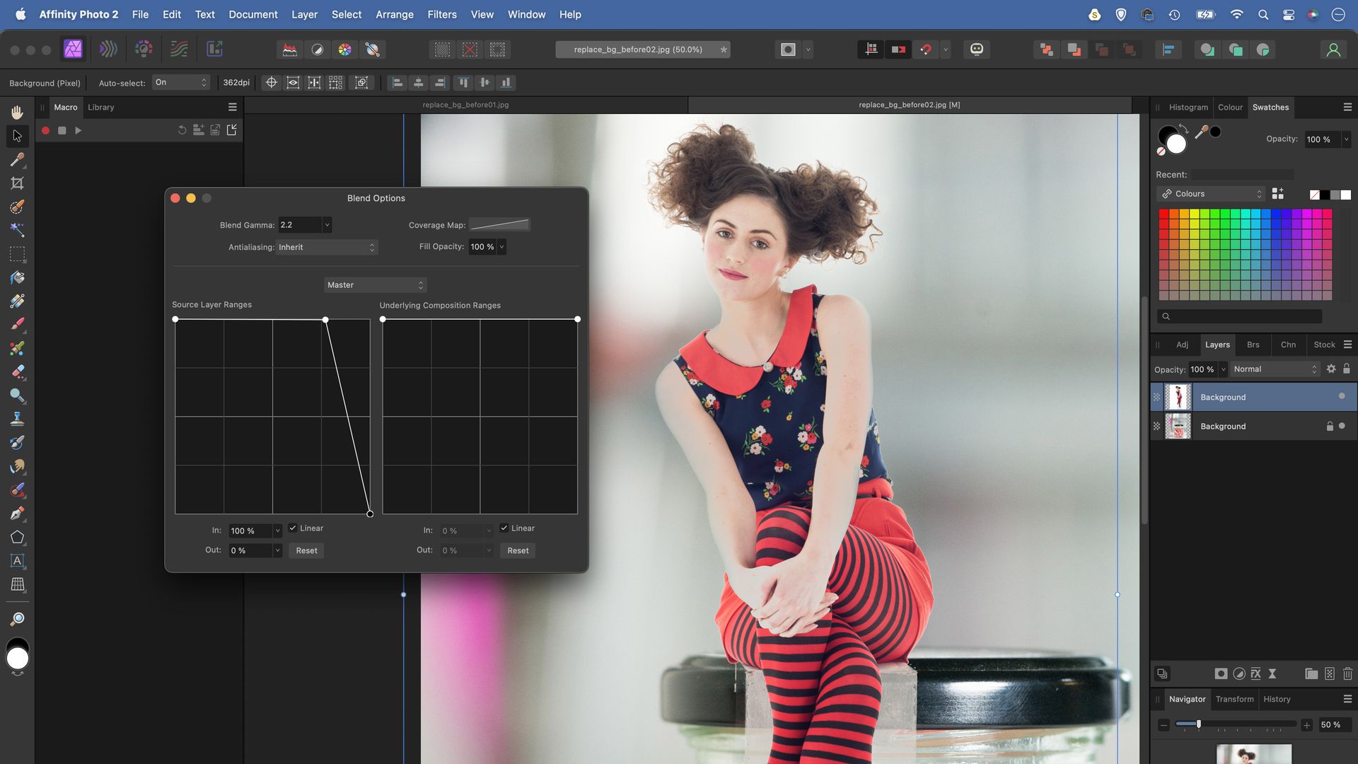Pick the white swatch beside Colours palette
1358x764 pixels.
[x=1345, y=195]
